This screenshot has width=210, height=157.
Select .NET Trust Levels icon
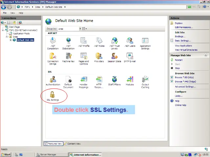click(115, 43)
